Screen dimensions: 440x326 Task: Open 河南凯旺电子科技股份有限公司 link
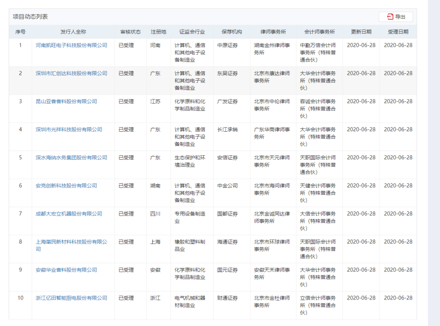[71, 45]
